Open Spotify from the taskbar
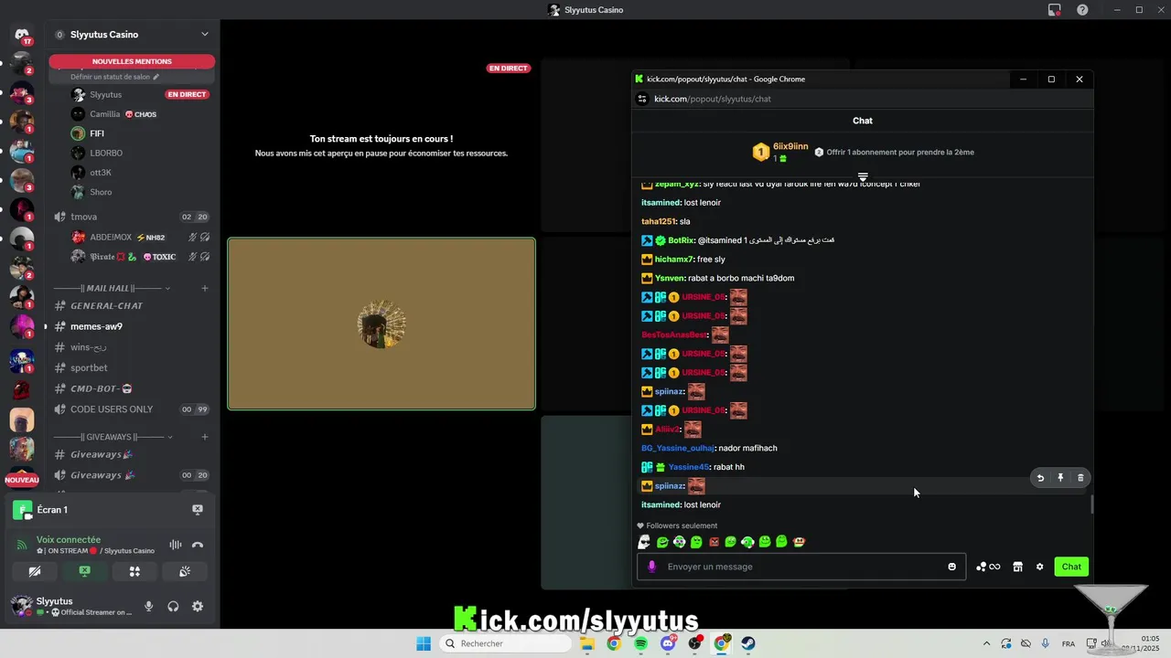The height and width of the screenshot is (658, 1171). tap(640, 643)
